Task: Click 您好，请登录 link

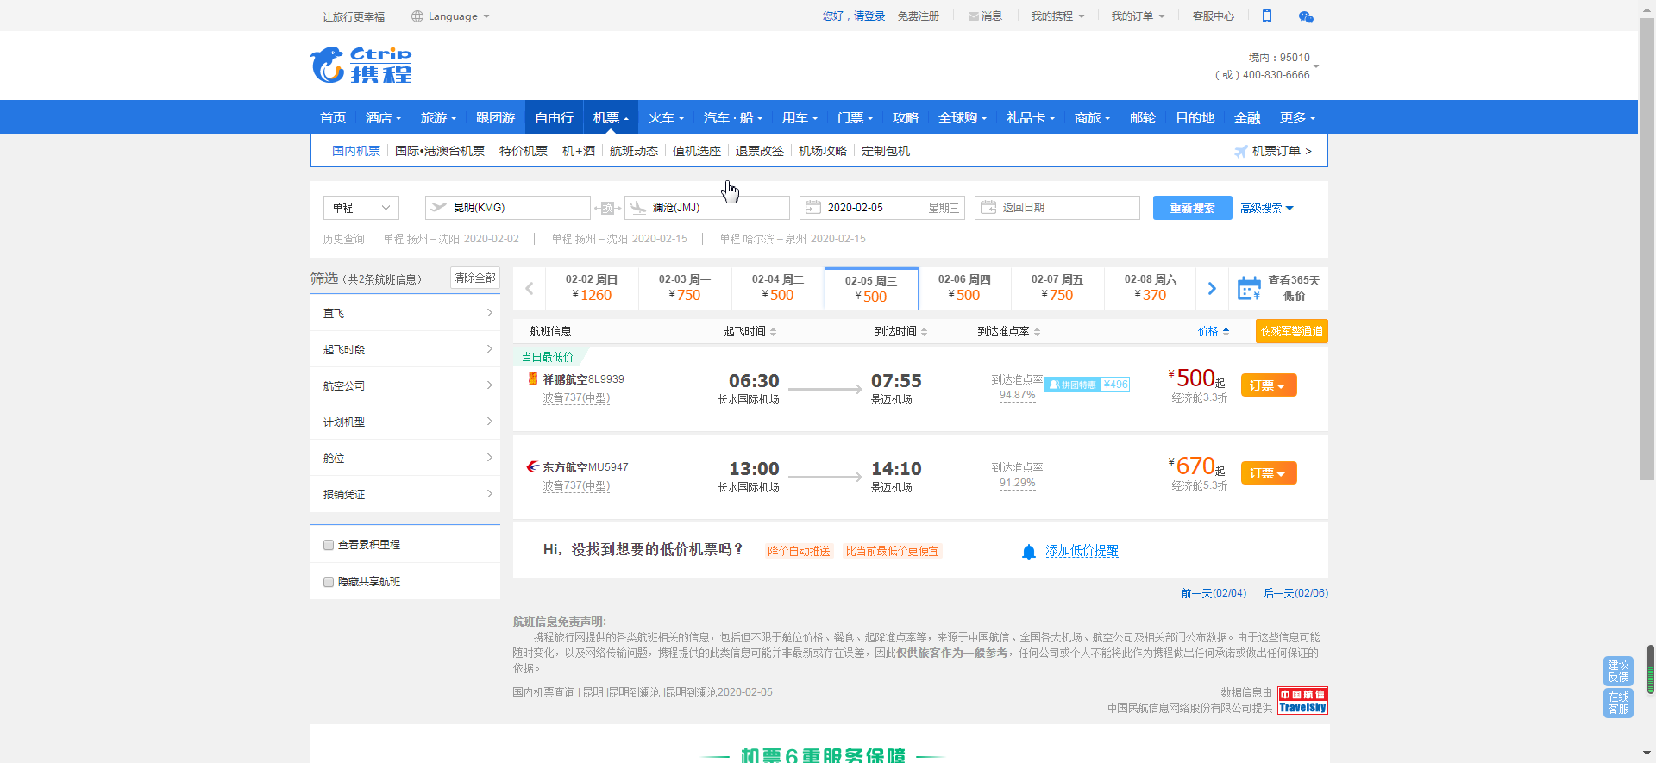Action: pyautogui.click(x=854, y=16)
